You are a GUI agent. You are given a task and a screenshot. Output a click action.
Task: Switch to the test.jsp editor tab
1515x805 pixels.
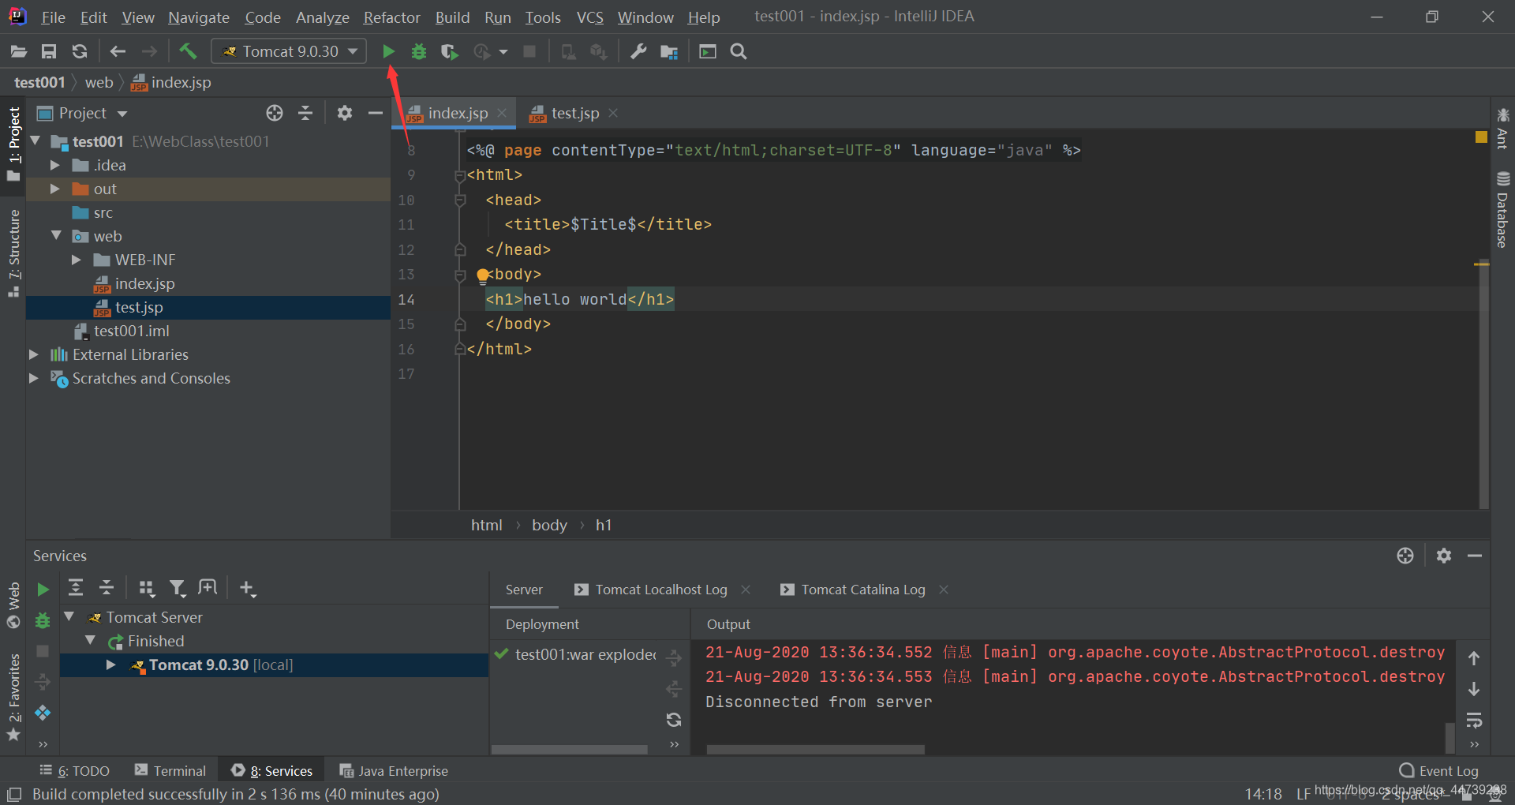point(574,113)
